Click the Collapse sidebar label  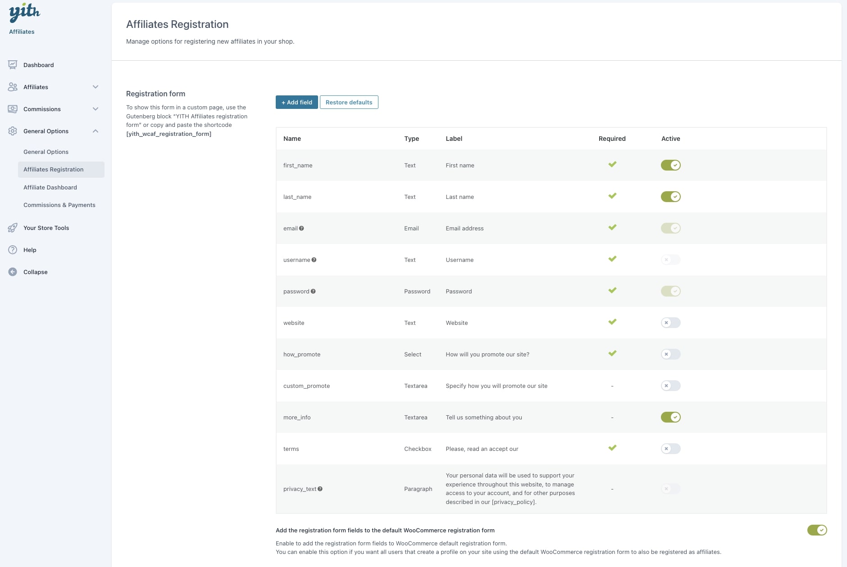pyautogui.click(x=36, y=272)
